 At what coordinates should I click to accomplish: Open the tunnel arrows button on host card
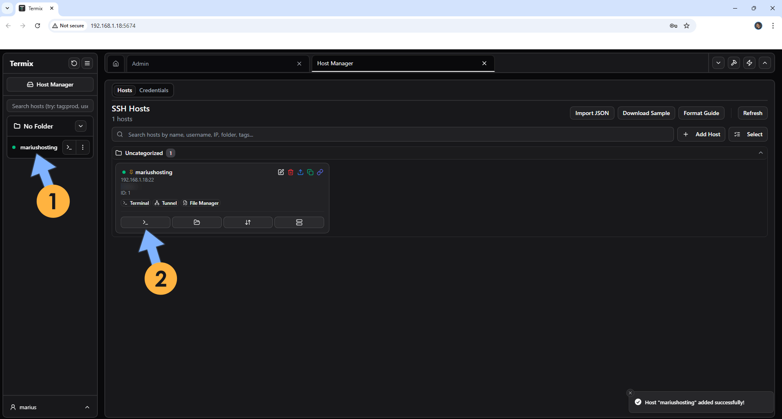(248, 222)
